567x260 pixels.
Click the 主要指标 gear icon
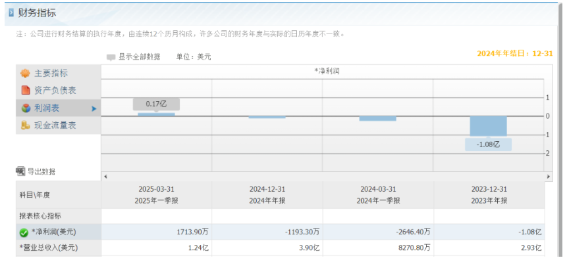tap(25, 74)
